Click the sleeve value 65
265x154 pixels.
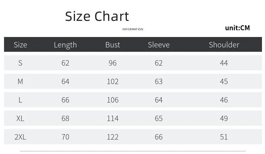(x=159, y=118)
